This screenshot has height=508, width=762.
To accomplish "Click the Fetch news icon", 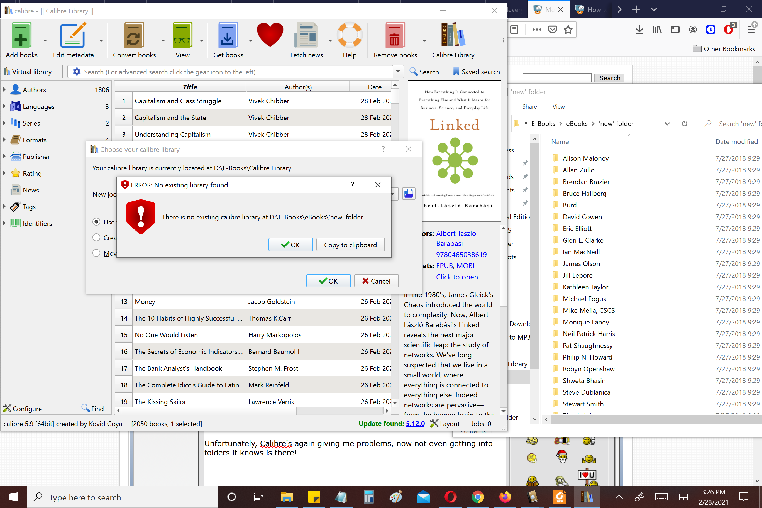I will 306,35.
